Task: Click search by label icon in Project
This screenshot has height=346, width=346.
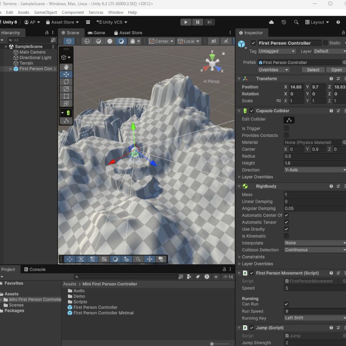Action: (198, 277)
